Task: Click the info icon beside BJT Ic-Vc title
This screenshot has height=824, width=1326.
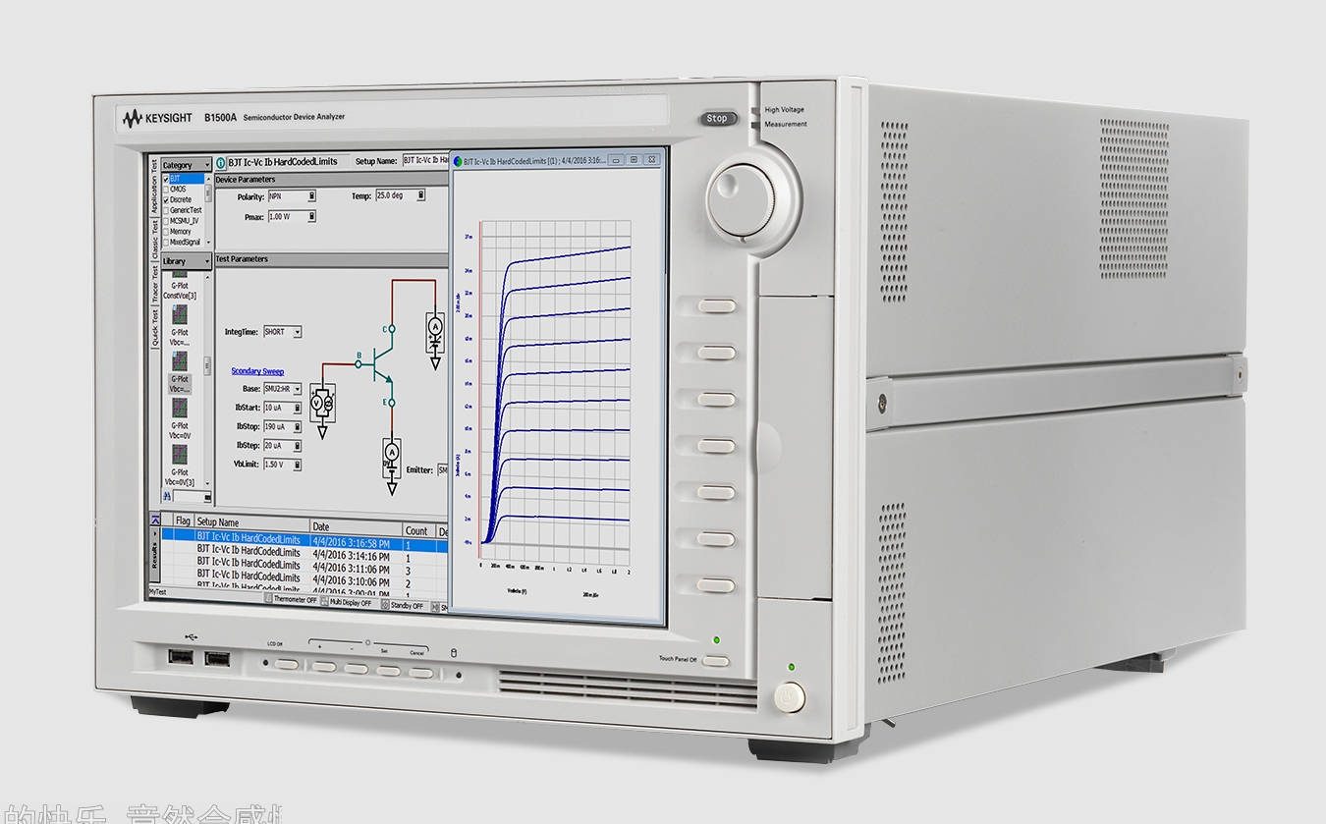Action: click(221, 162)
